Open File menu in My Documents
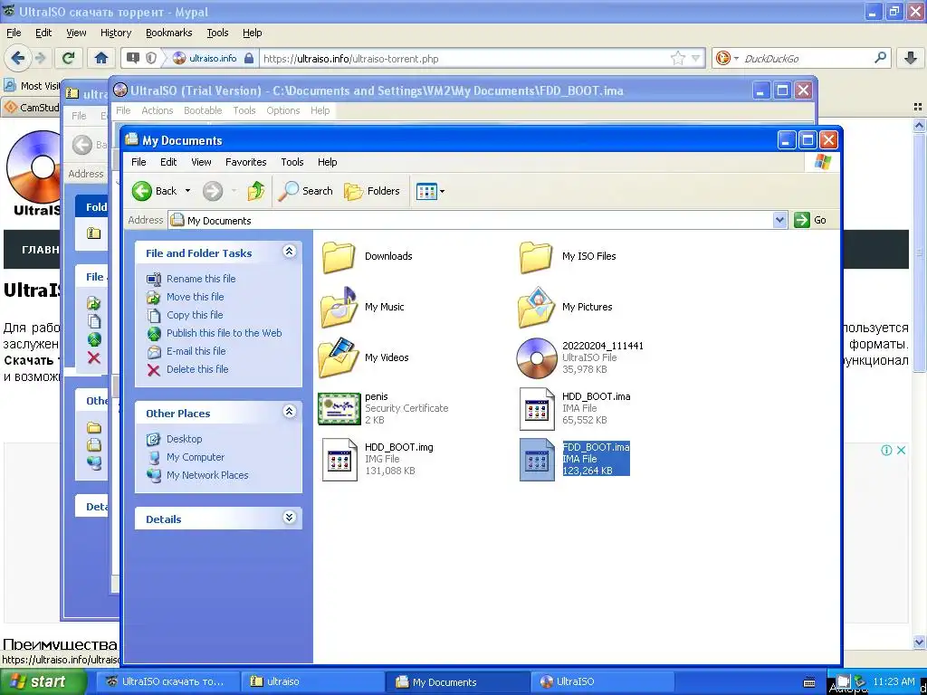927x695 pixels. [x=139, y=162]
